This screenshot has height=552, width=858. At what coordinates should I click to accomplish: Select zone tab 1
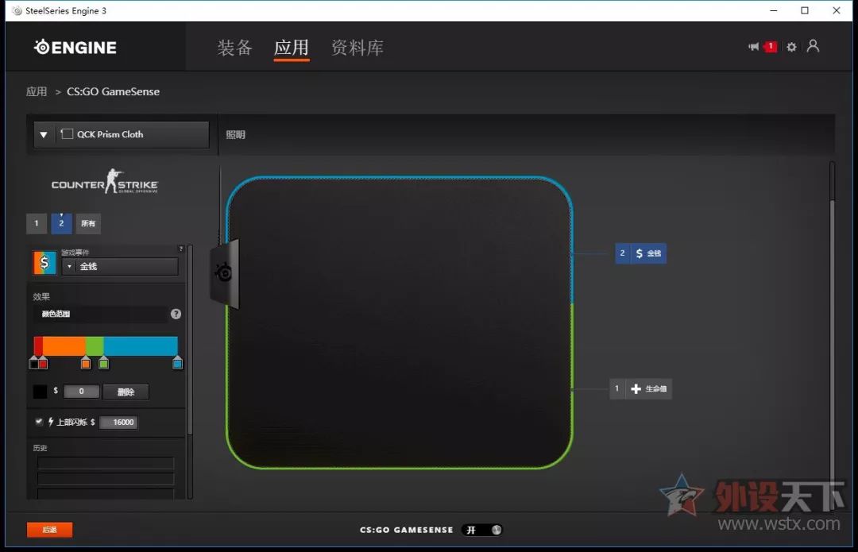tap(37, 223)
